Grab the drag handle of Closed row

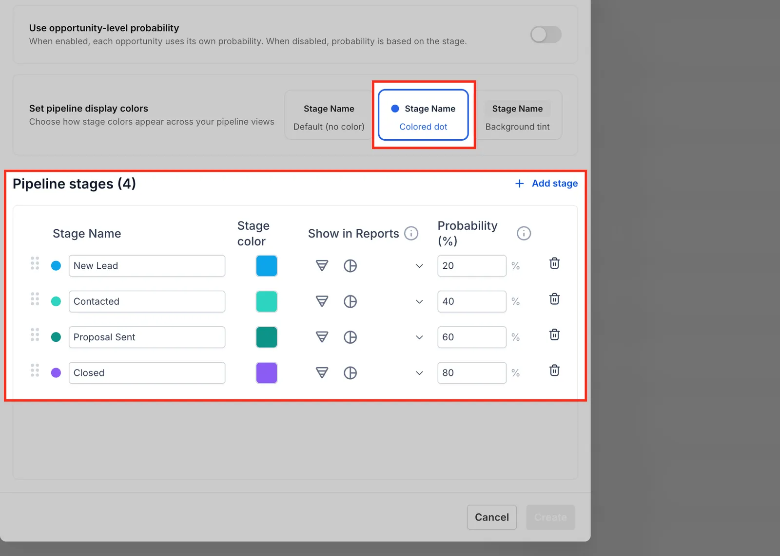coord(35,371)
